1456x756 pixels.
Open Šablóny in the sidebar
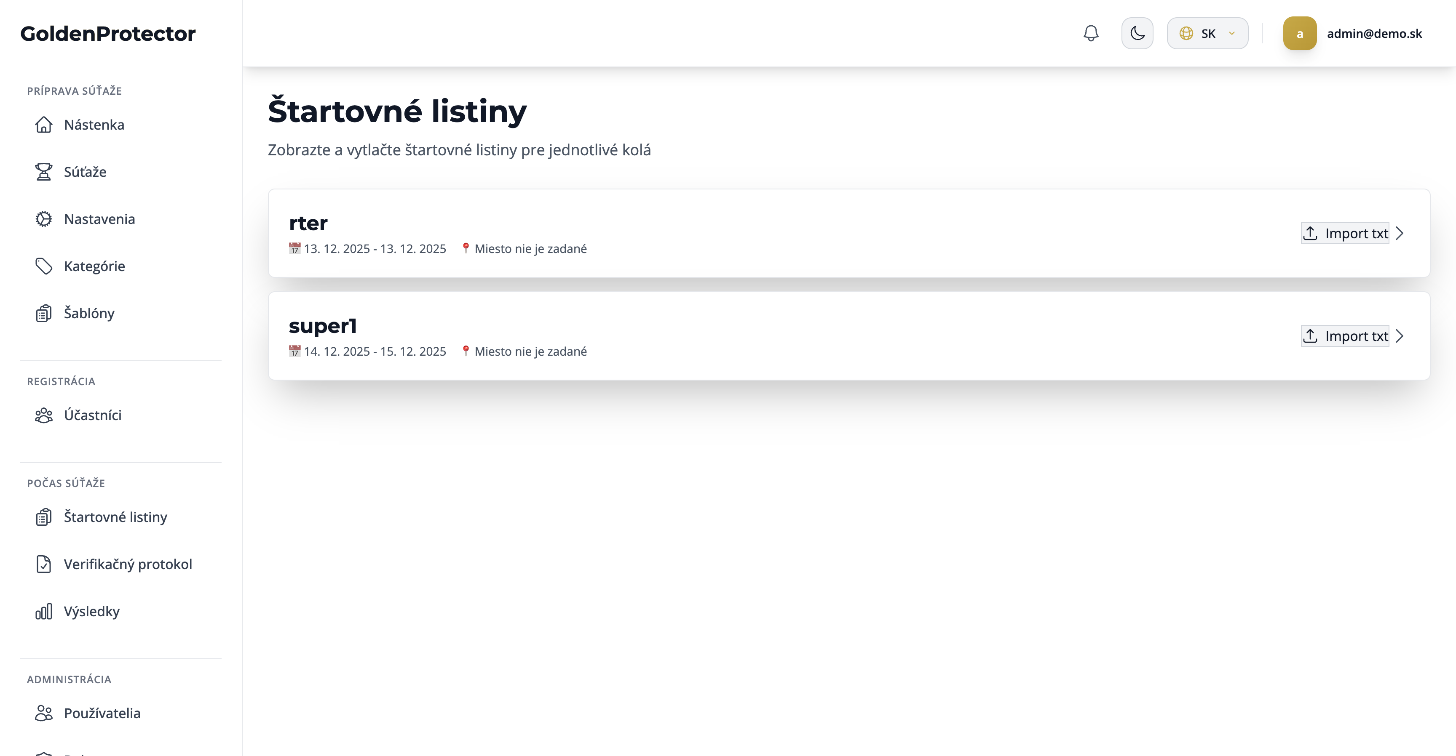tap(89, 313)
